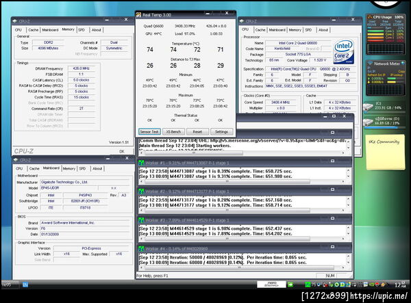This screenshot has width=411, height=303.
Task: Click the Reset button in Real Temp
Action: (x=197, y=131)
